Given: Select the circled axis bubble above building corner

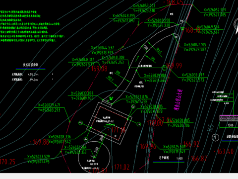Looking at the screenshot, I should point(133,107).
